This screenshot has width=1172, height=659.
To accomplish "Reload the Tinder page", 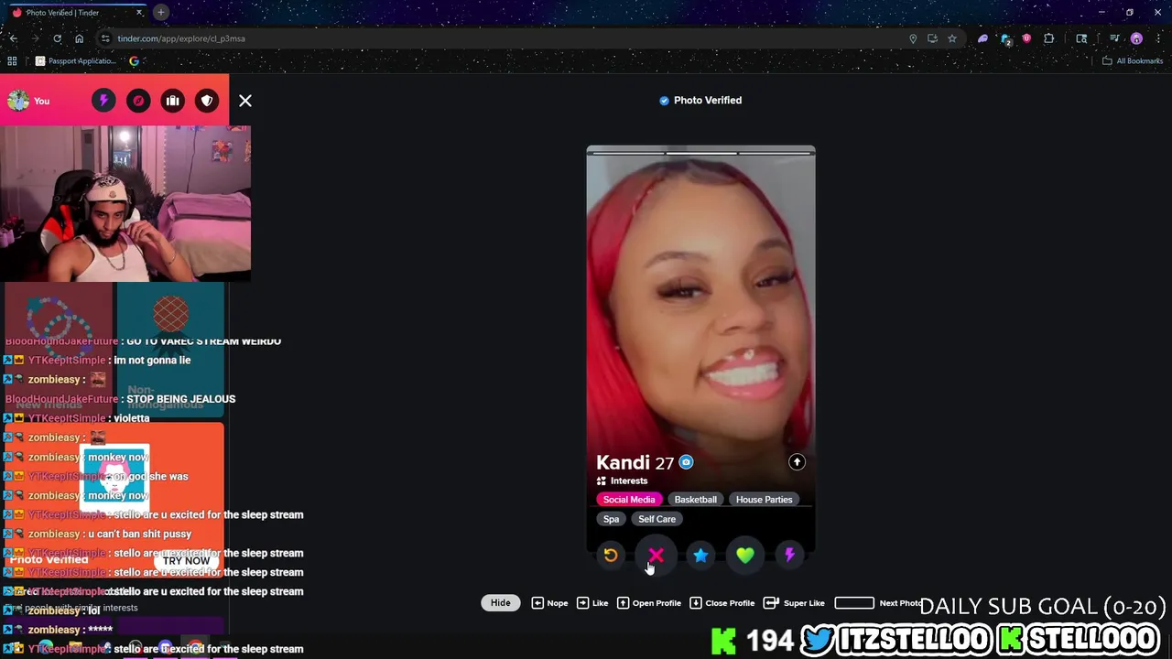I will pos(57,38).
